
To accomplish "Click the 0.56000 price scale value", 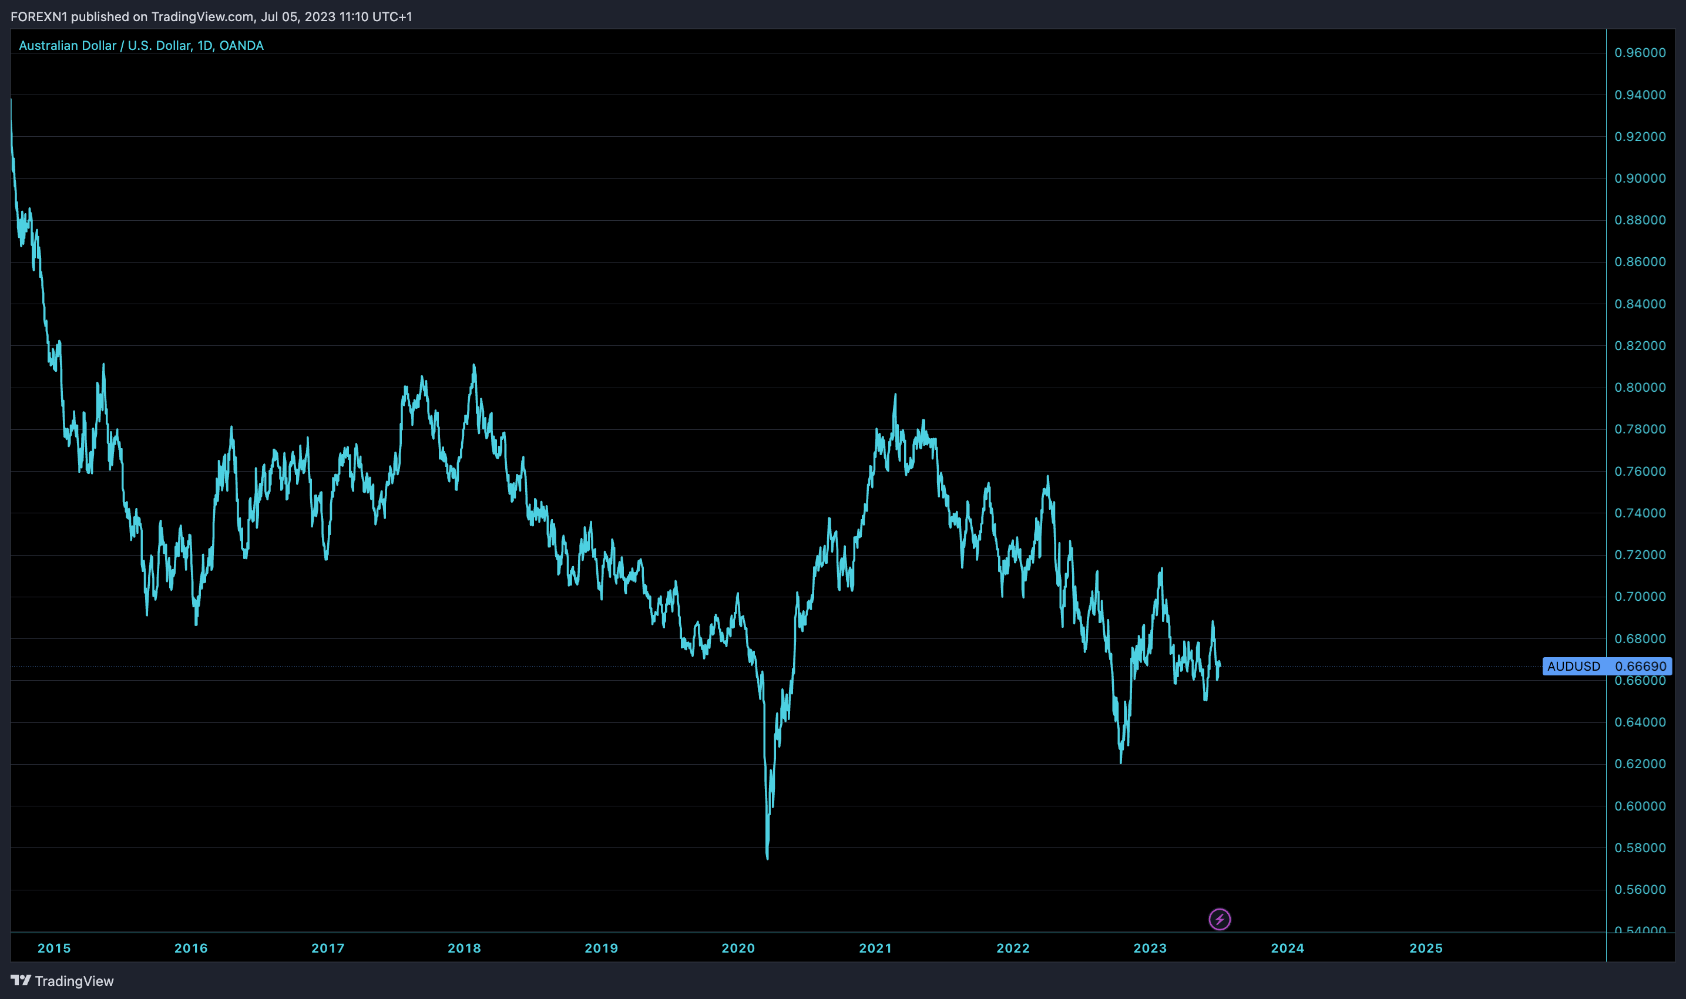I will point(1640,889).
